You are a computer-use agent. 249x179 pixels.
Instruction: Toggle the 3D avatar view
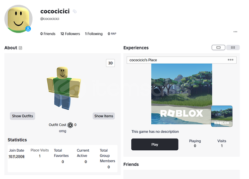point(111,63)
